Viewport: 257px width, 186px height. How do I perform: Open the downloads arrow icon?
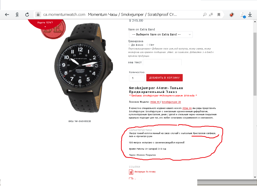(x=250, y=15)
